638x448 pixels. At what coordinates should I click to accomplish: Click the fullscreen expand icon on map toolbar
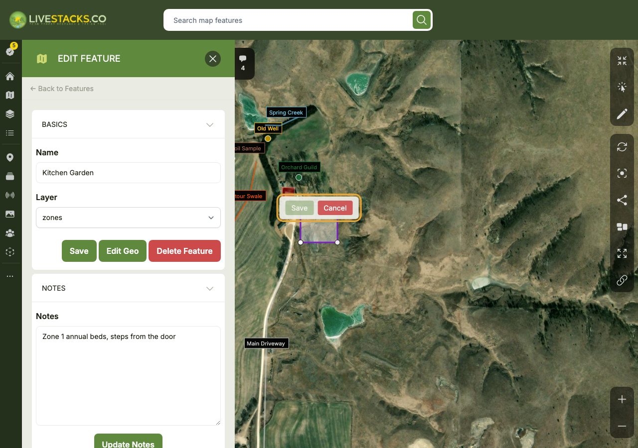tap(622, 253)
